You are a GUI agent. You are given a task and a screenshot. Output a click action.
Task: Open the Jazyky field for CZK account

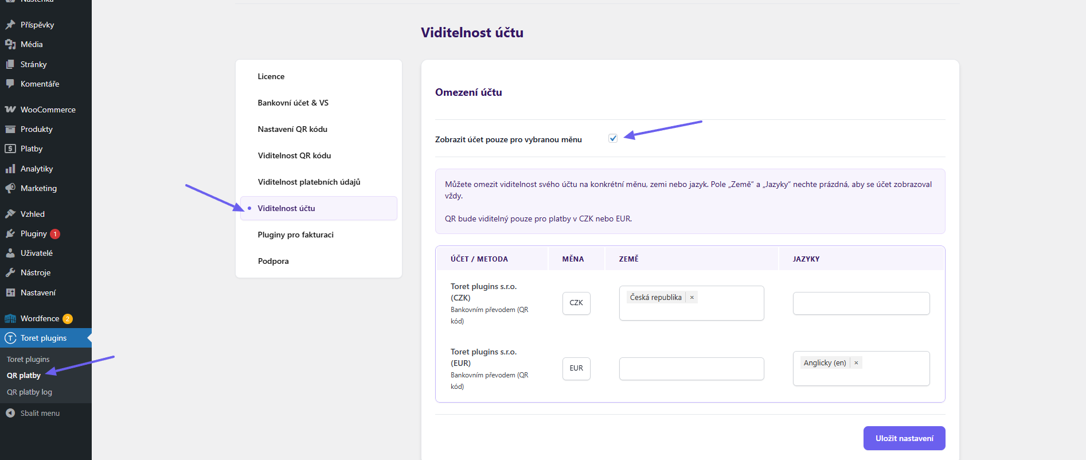click(861, 303)
